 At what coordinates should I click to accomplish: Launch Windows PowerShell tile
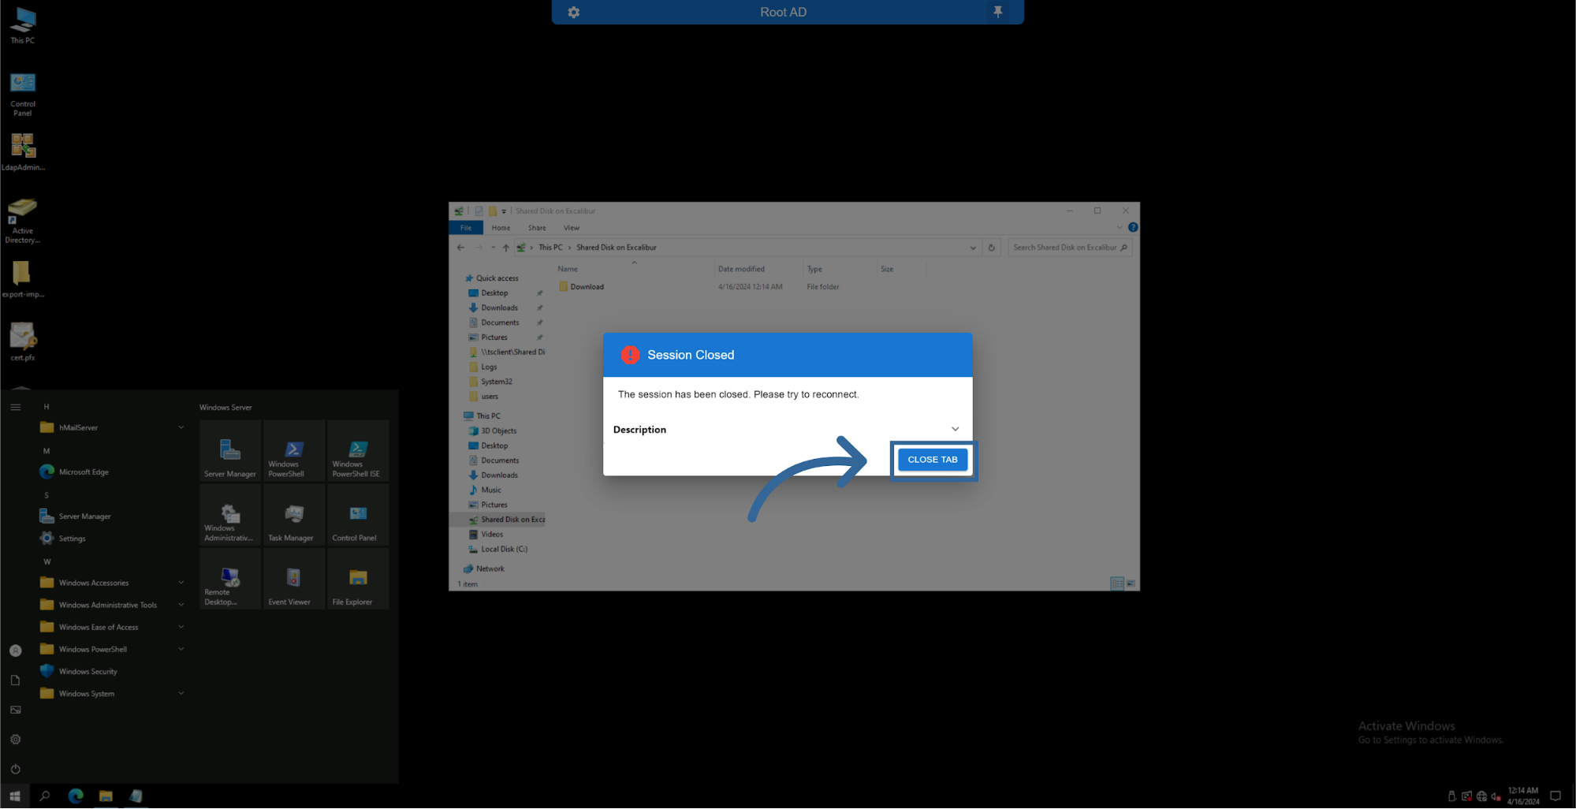(x=293, y=452)
